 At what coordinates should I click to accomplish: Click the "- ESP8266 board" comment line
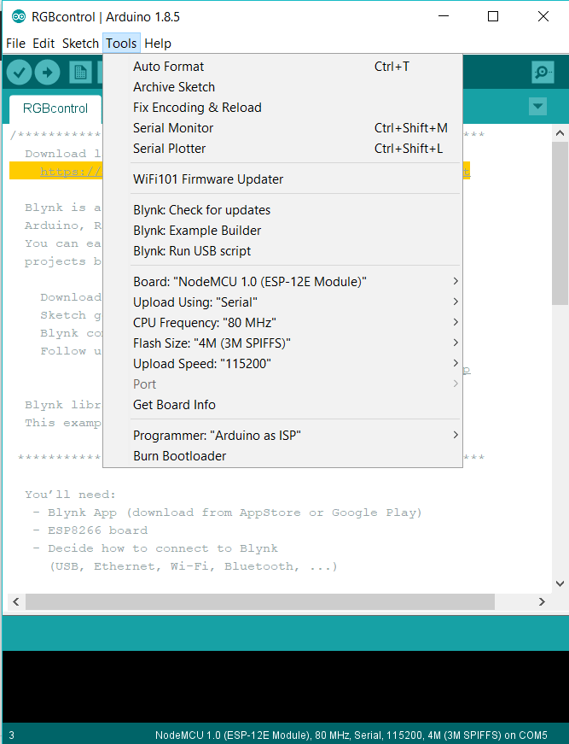pos(90,530)
